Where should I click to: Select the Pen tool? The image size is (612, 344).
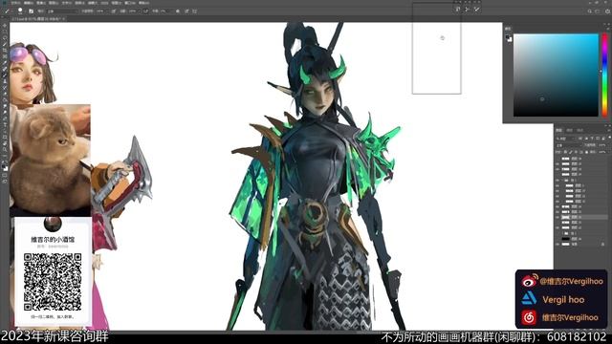[5, 118]
